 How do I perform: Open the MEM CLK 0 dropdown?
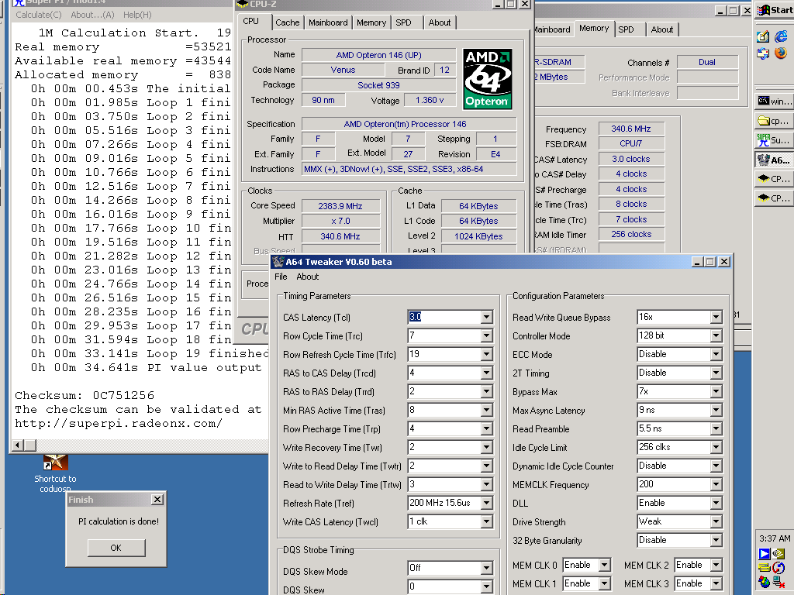604,565
